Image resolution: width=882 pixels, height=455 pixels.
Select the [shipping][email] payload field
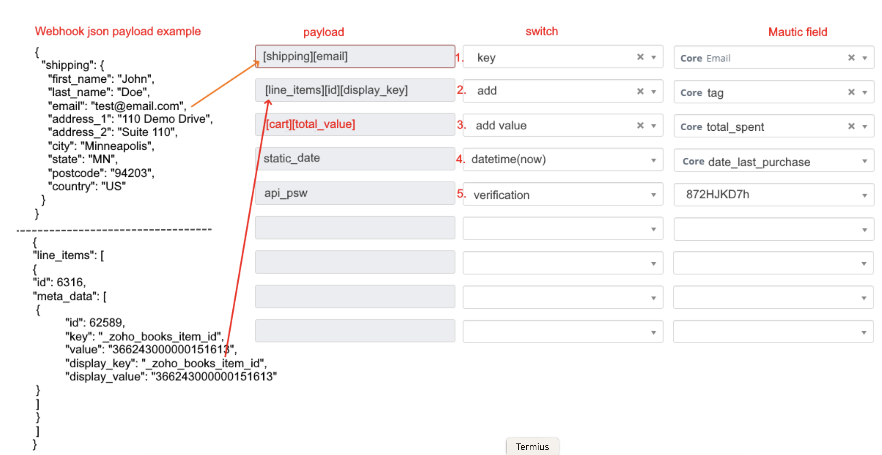(x=355, y=56)
